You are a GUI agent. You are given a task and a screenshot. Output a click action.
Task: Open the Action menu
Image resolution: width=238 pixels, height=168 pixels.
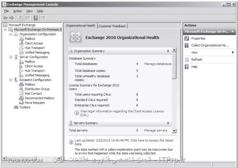point(17,11)
